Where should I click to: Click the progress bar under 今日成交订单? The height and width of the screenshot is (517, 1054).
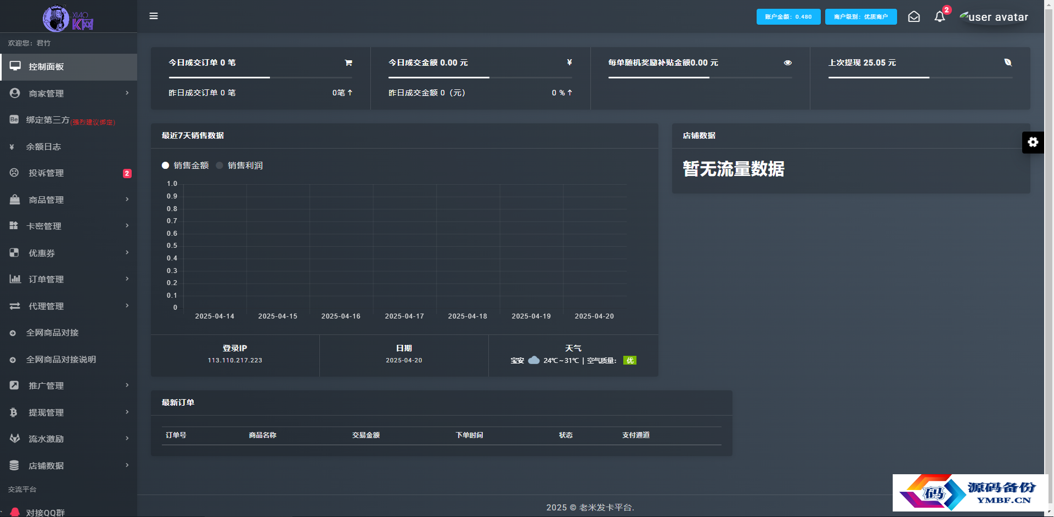point(261,77)
